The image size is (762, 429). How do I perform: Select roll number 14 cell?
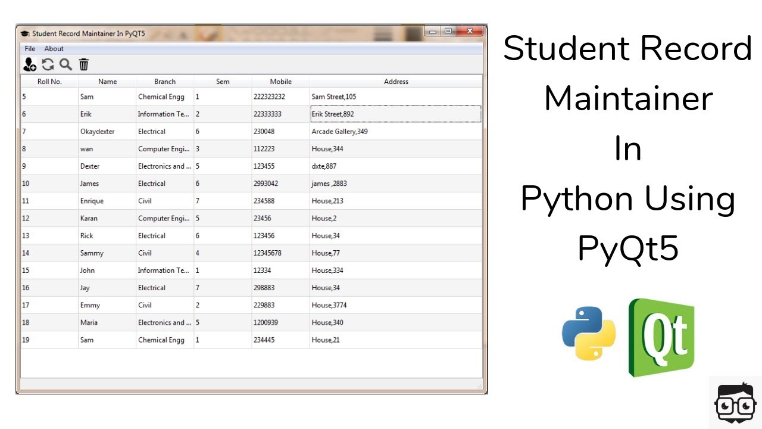(49, 253)
